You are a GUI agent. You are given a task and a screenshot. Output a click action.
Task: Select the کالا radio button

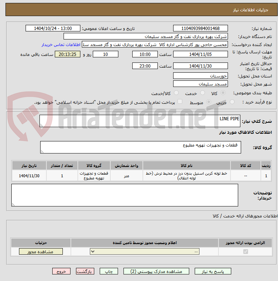(223, 93)
